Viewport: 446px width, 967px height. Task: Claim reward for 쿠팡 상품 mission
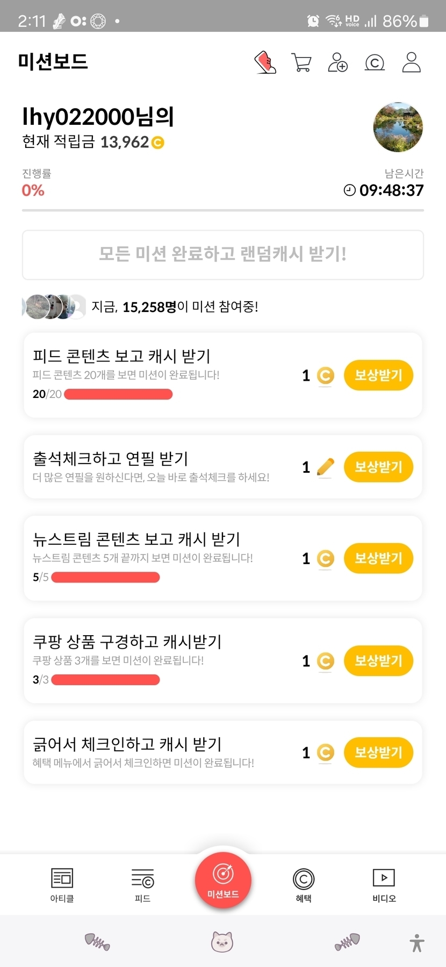(378, 660)
